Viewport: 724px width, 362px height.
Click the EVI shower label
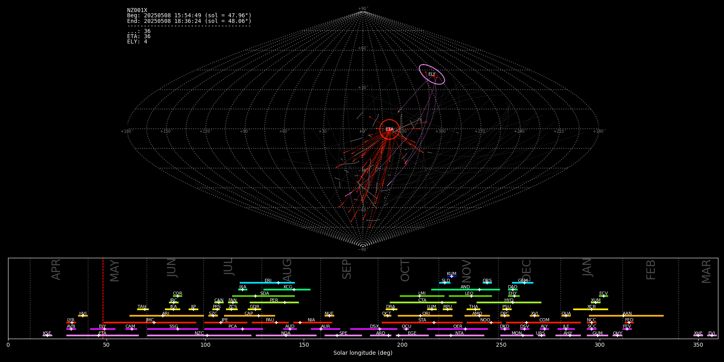pyautogui.click(x=712, y=333)
